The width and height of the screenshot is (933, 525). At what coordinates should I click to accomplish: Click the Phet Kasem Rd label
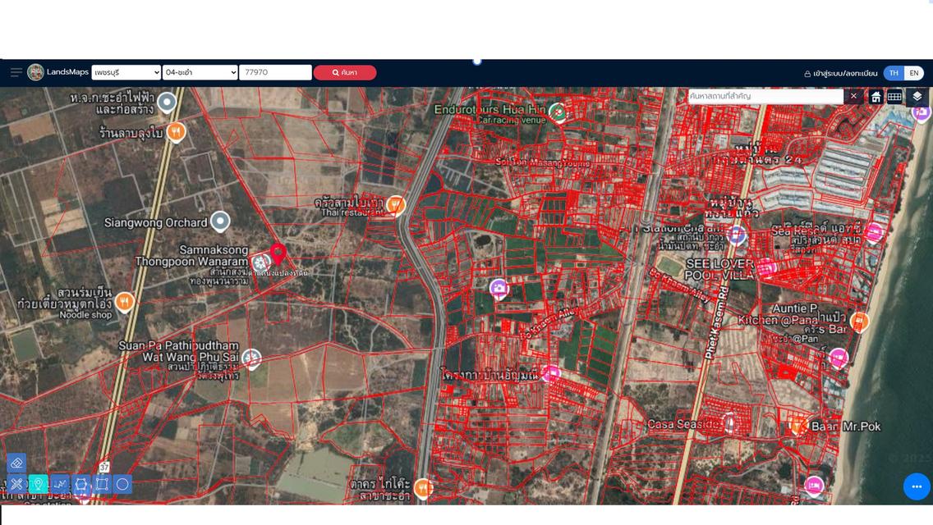pos(716,323)
